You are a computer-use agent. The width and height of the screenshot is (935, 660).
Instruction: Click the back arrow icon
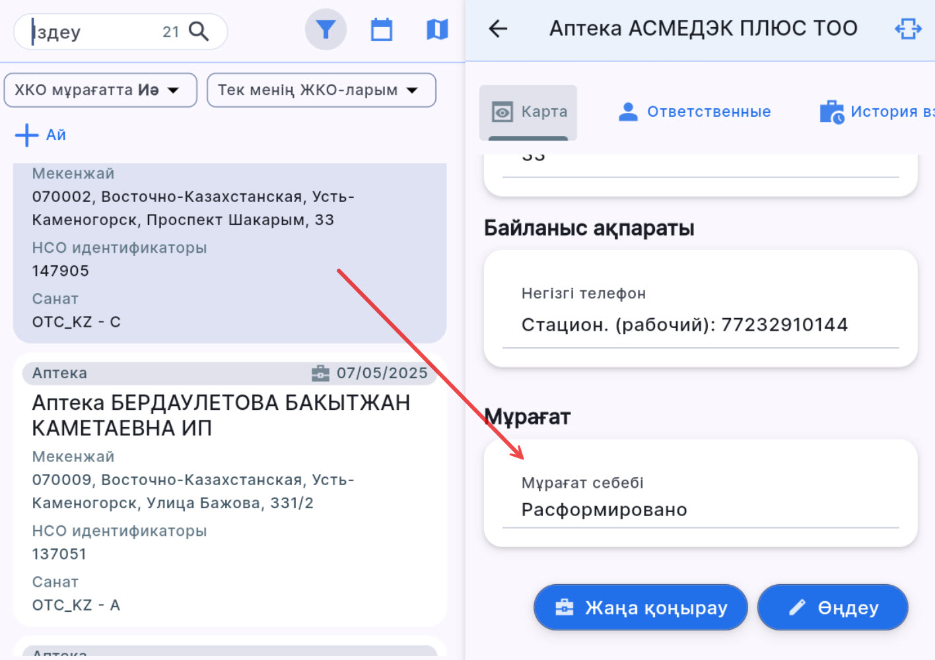pyautogui.click(x=498, y=28)
